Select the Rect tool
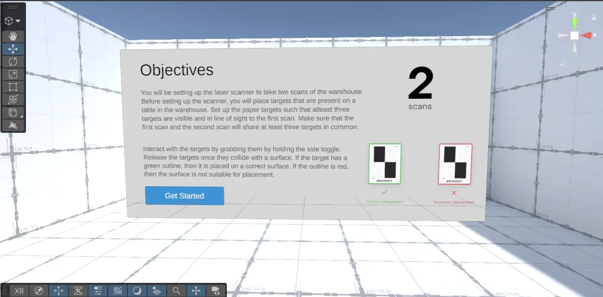The height and width of the screenshot is (297, 603). point(13,87)
